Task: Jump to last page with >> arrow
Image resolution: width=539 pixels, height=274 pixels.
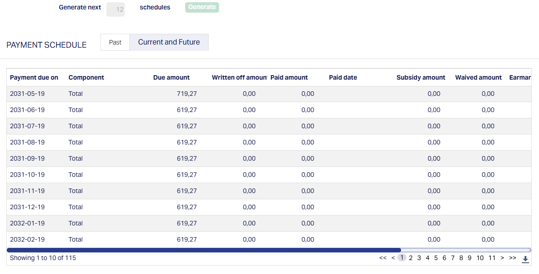Action: pyautogui.click(x=512, y=258)
